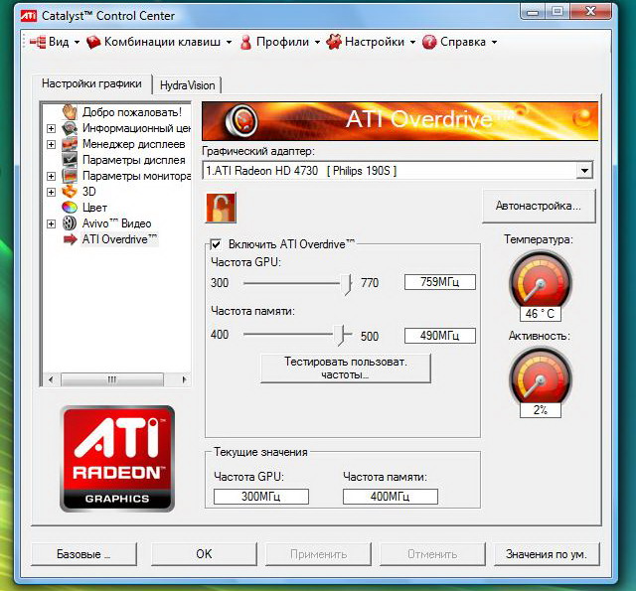
Task: Click the Параметры монитора icon
Action: 70,176
